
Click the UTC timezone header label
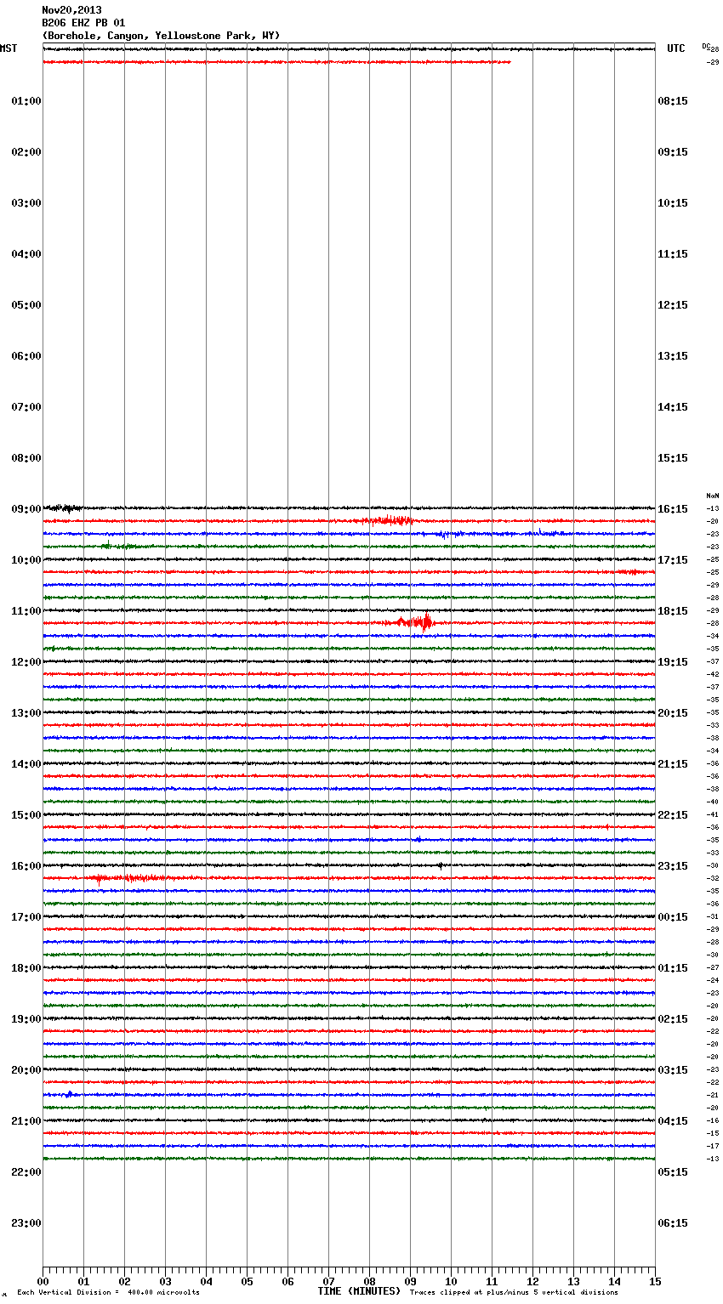(x=675, y=48)
